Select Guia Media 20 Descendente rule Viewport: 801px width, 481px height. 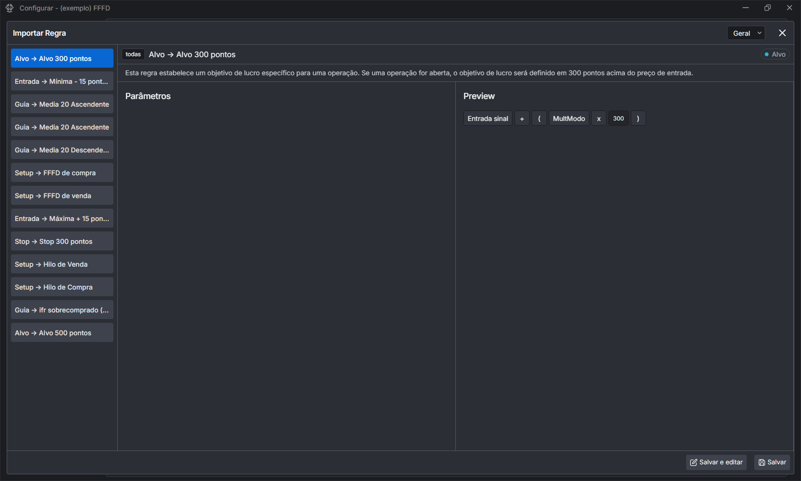pos(62,150)
